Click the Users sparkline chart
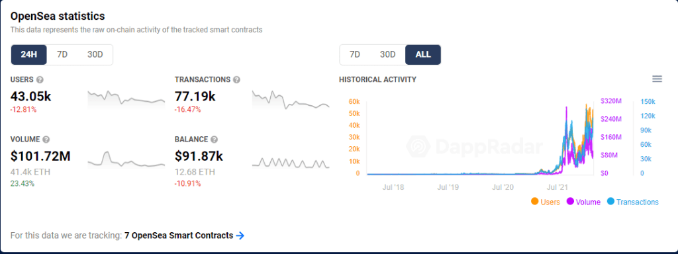The image size is (678, 254). [126, 99]
